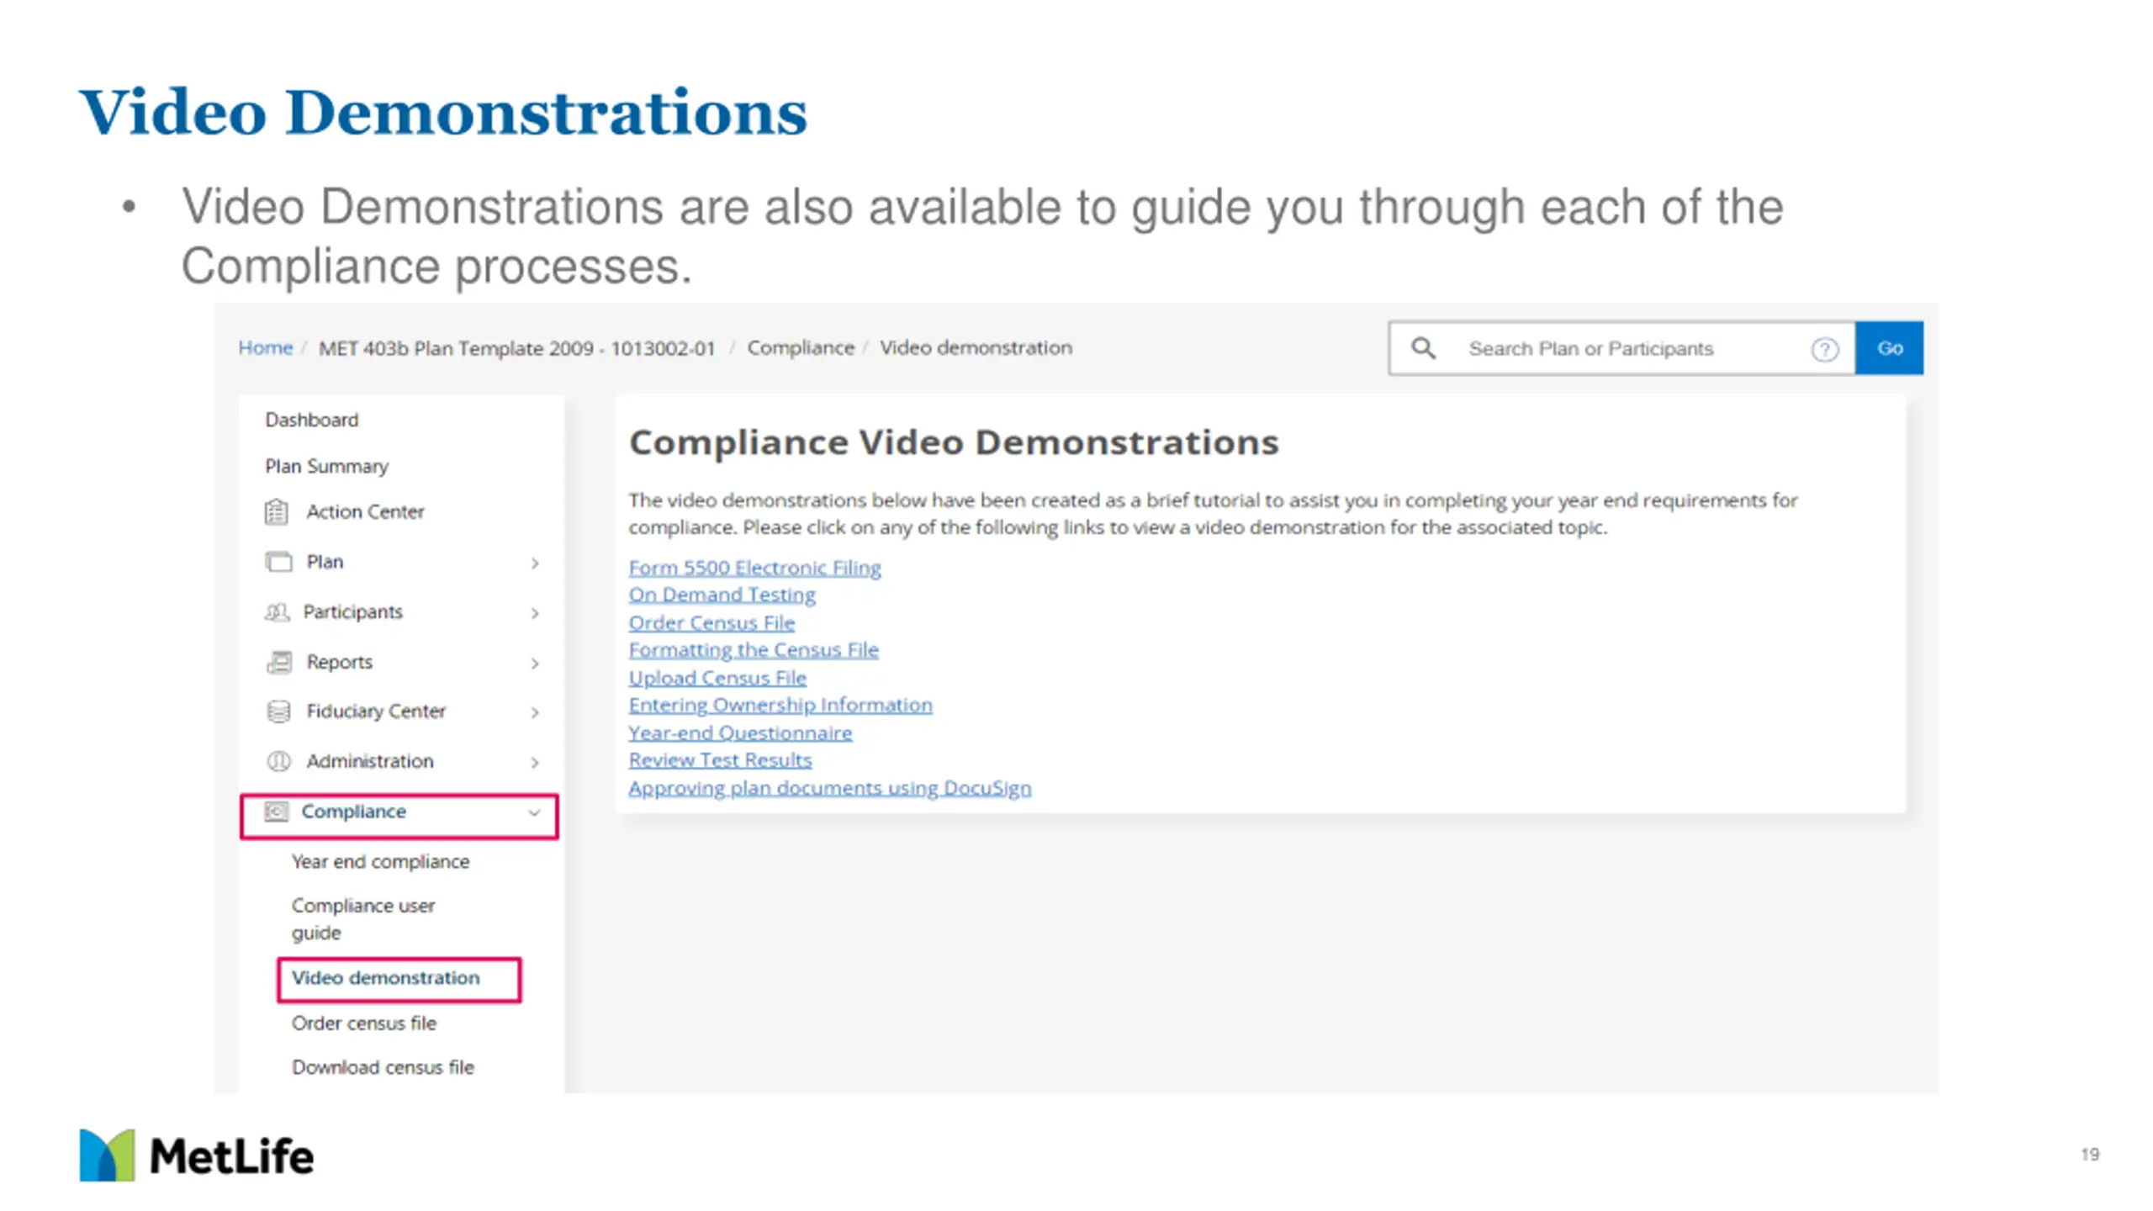Click the Compliance Video Demonstrations heading
The image size is (2153, 1211).
pos(954,442)
